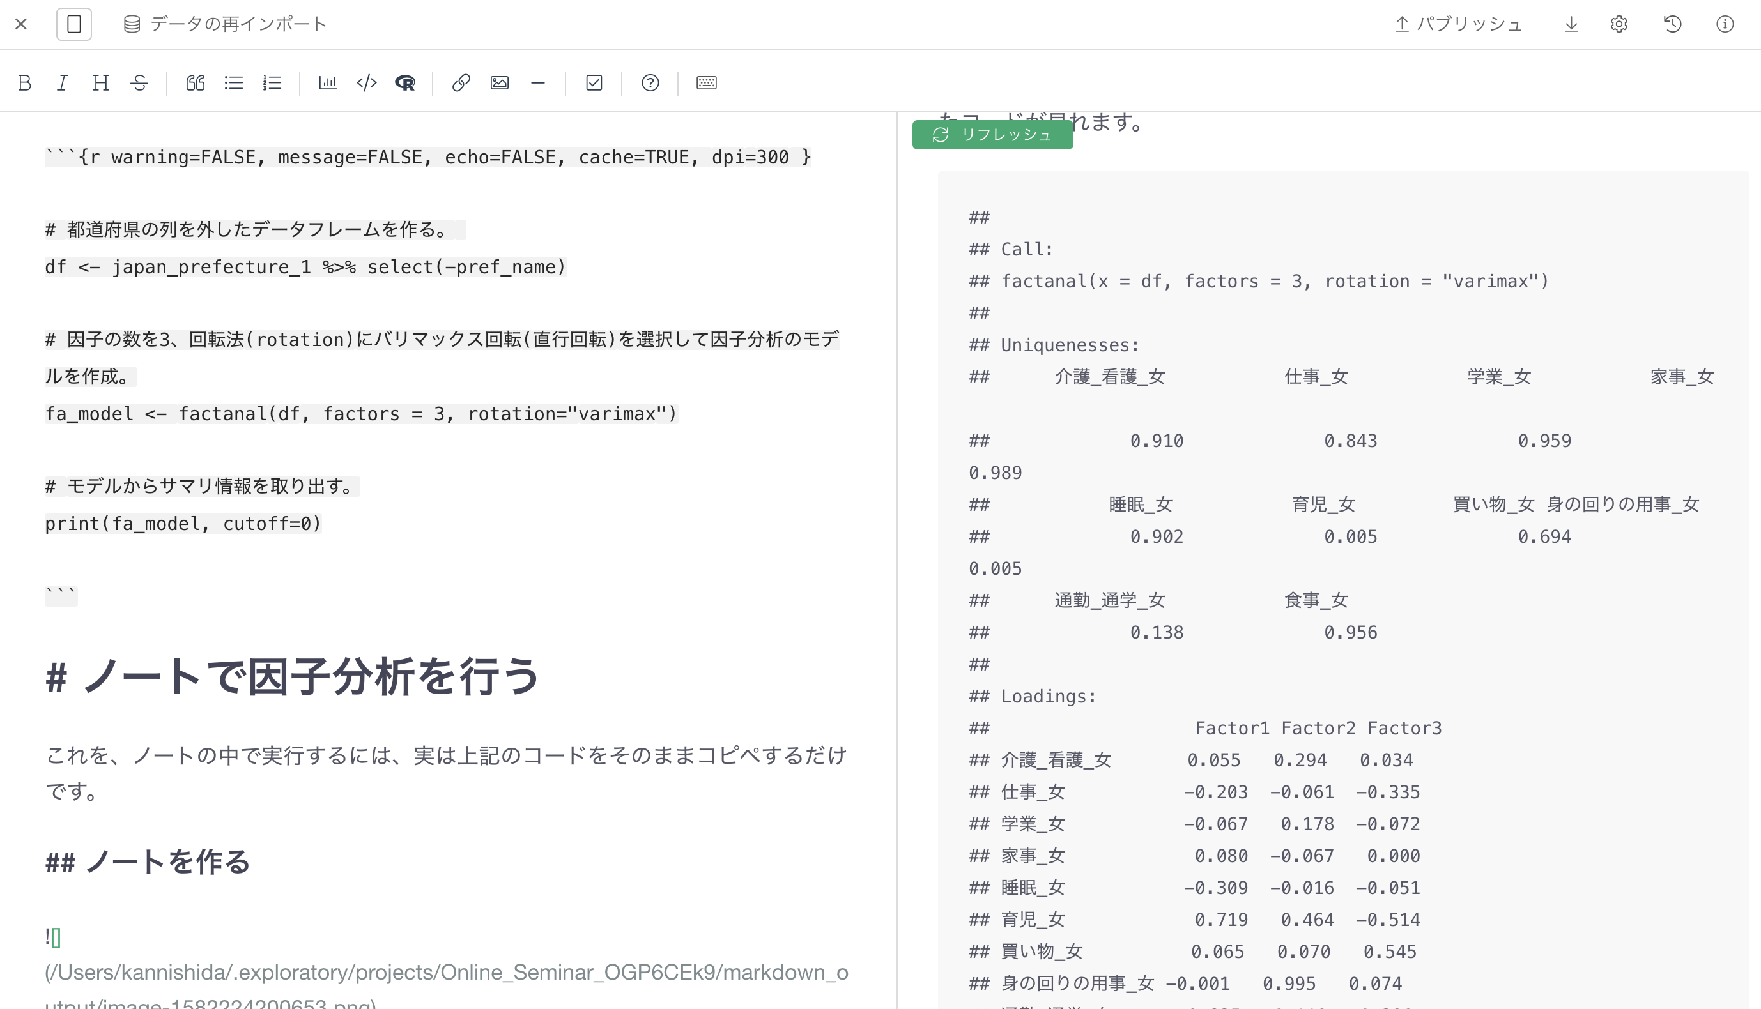Insert a block quote
Screen dimensions: 1761x1009
pos(196,83)
